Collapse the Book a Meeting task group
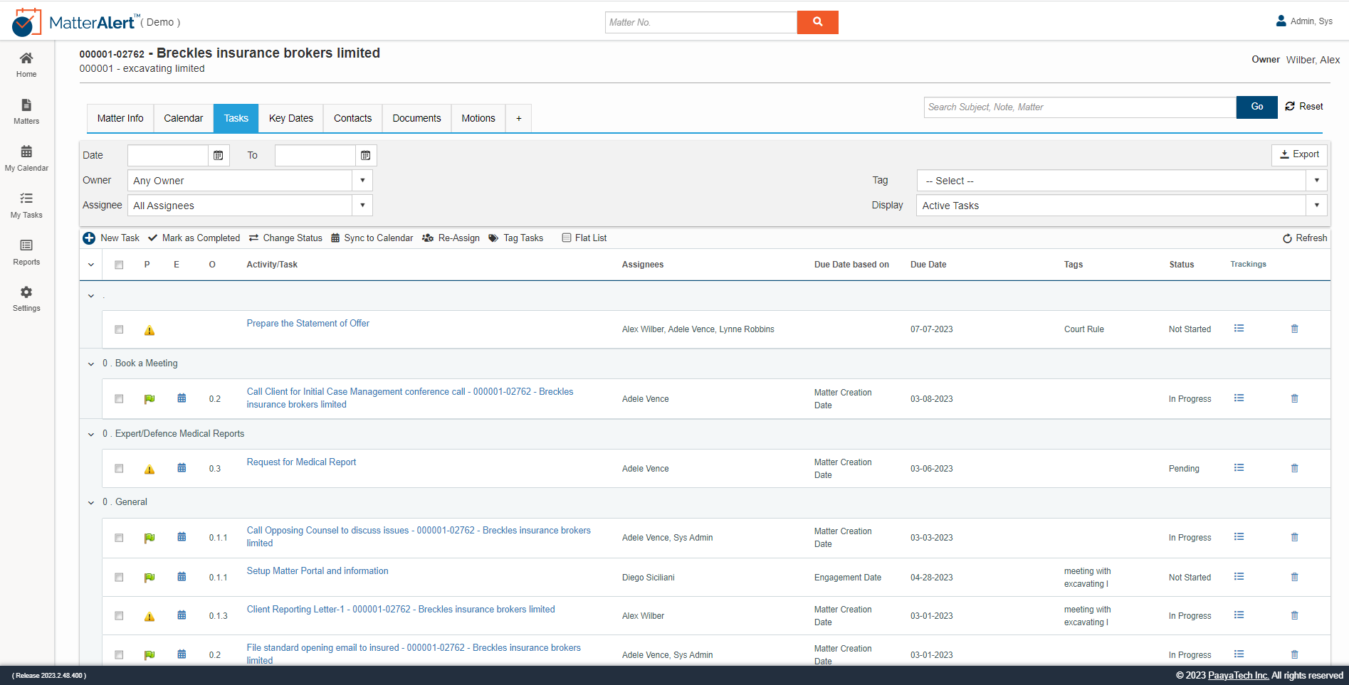The height and width of the screenshot is (685, 1349). click(91, 363)
